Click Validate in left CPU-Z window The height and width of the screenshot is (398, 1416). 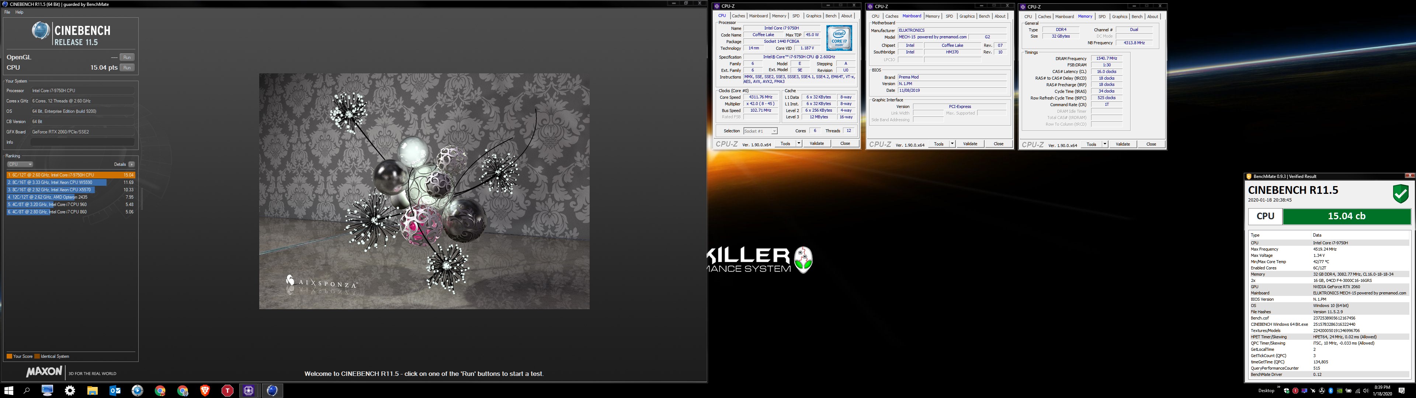coord(817,143)
